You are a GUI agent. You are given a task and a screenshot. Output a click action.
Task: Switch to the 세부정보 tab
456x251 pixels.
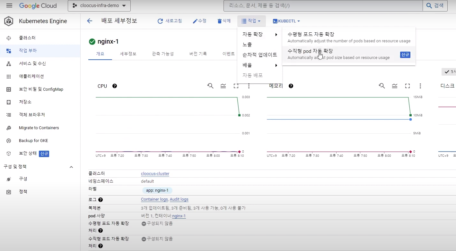click(x=128, y=54)
